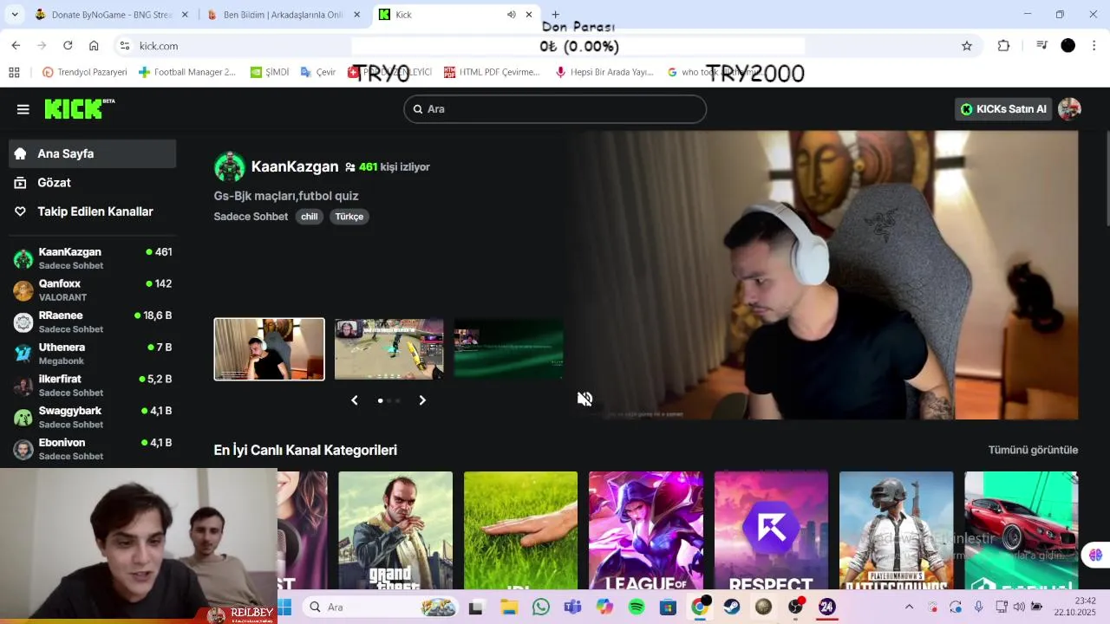The width and height of the screenshot is (1110, 624).
Task: Go to previous featured stream arrow
Action: pyautogui.click(x=354, y=400)
